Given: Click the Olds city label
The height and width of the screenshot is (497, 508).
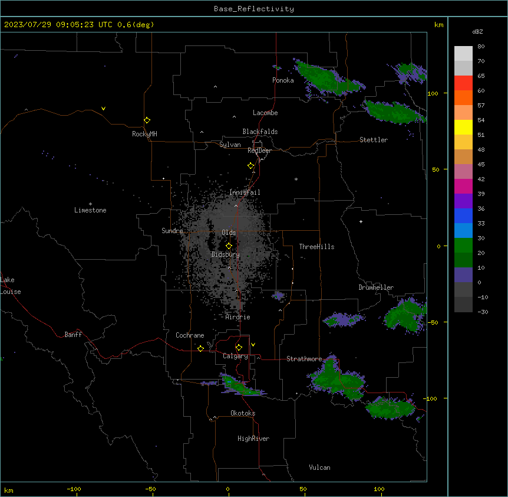Looking at the screenshot, I should [x=229, y=233].
